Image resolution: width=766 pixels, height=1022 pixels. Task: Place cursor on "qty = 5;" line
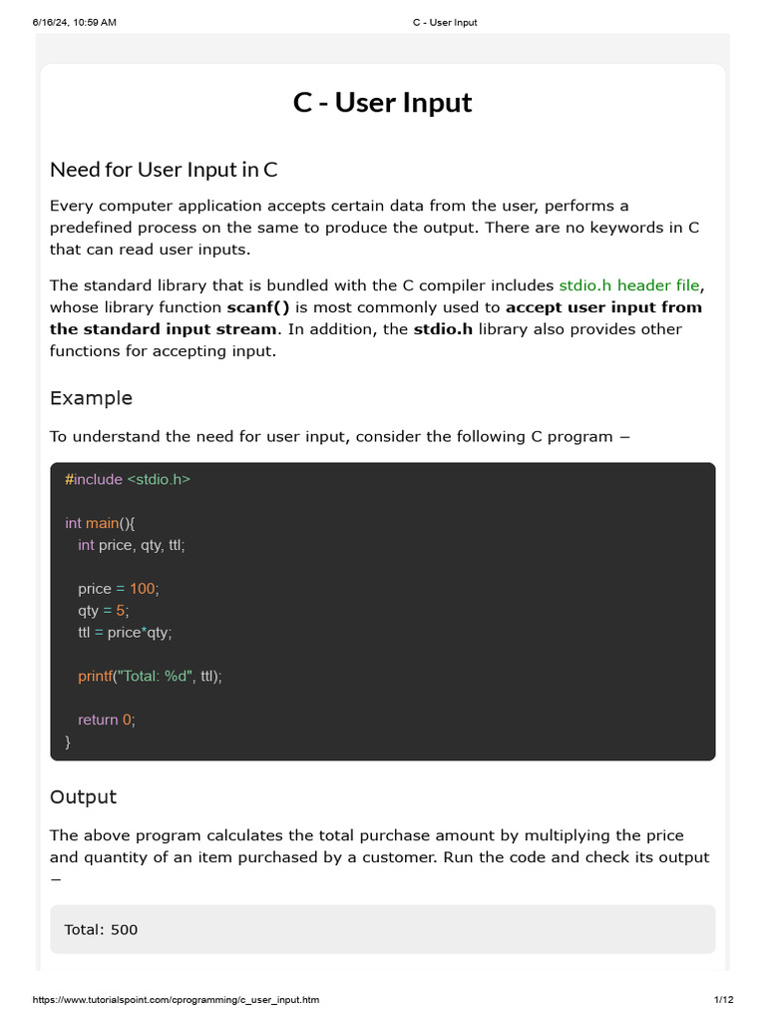(x=104, y=610)
